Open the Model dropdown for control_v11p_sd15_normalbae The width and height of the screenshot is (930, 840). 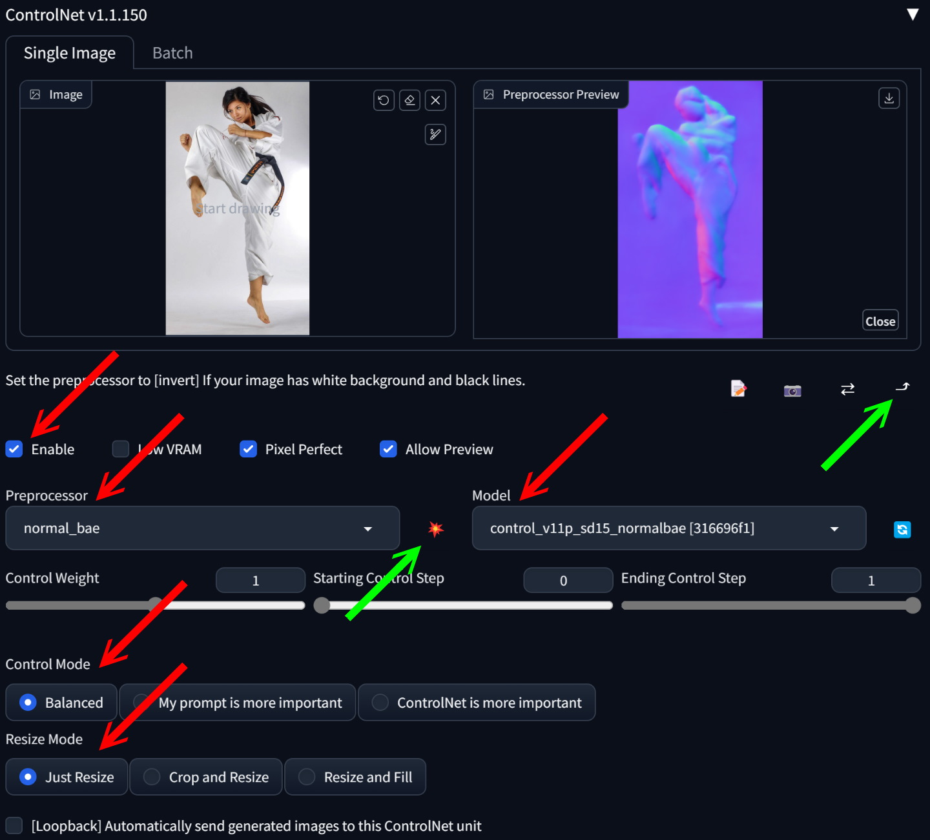[x=668, y=528]
